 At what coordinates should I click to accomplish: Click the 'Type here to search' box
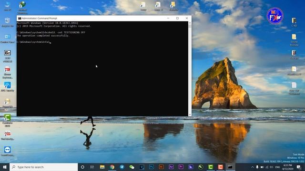(43, 167)
